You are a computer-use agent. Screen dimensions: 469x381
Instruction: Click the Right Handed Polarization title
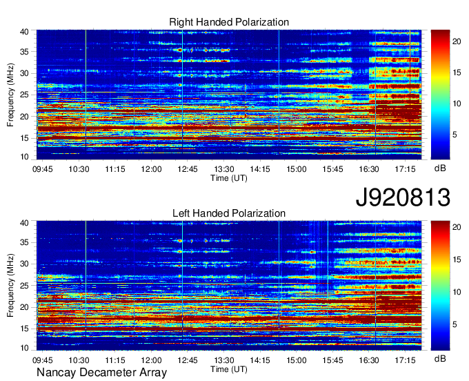pyautogui.click(x=229, y=22)
